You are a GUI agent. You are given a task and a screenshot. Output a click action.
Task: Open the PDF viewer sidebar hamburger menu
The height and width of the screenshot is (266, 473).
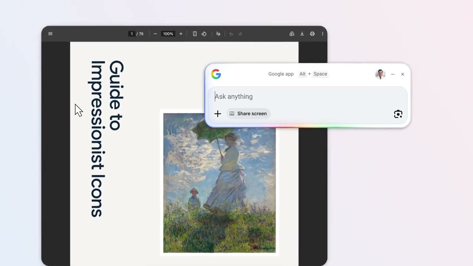[x=50, y=34]
